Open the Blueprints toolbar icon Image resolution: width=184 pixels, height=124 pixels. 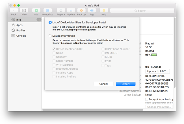click(47, 10)
